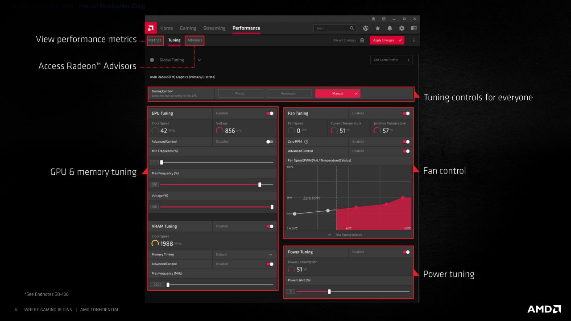The image size is (571, 321).
Task: Click Discard Changes text
Action: [344, 40]
